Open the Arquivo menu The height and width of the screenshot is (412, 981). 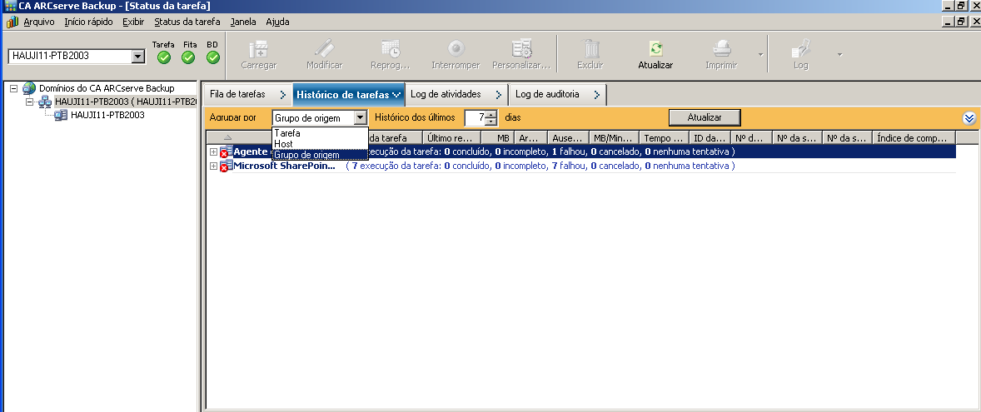(x=39, y=22)
